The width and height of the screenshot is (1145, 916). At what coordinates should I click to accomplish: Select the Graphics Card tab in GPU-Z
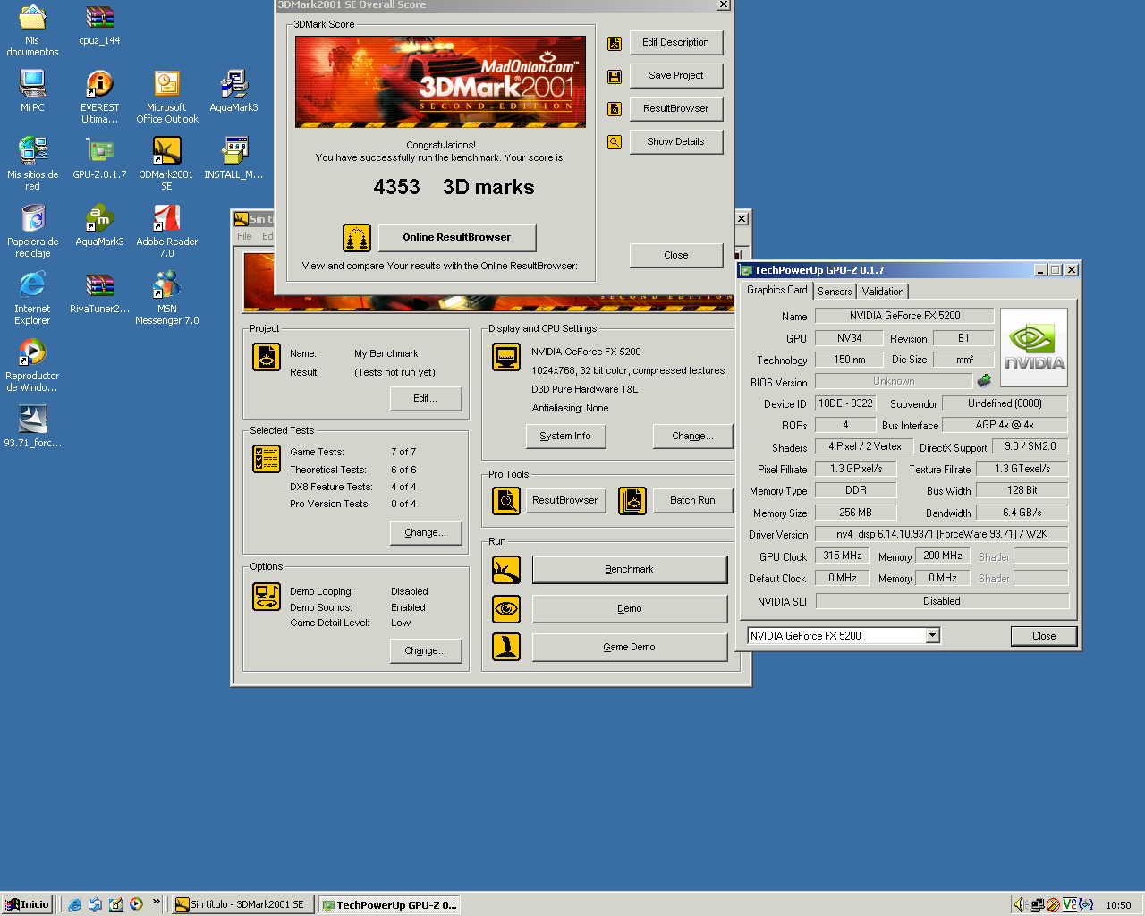click(x=776, y=290)
